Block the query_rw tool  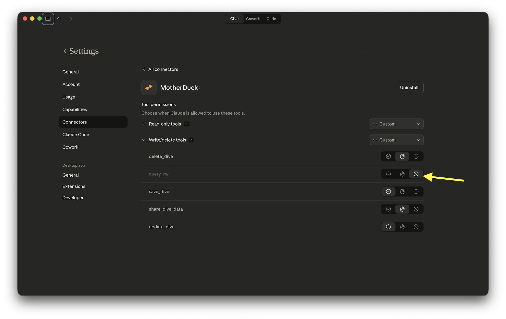pyautogui.click(x=416, y=174)
